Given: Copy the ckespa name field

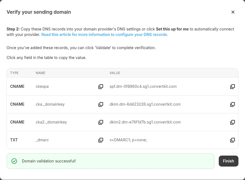Looking at the screenshot, I should pyautogui.click(x=101, y=86).
